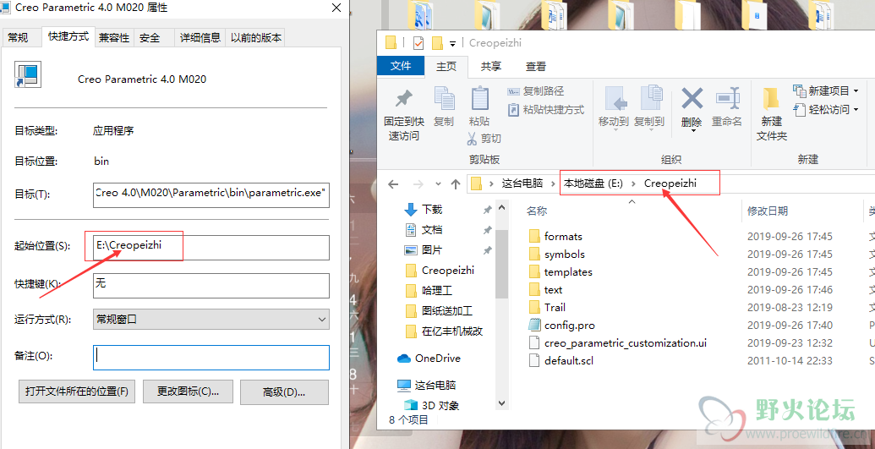Click Easy access (轻松访问) in ribbon

coord(825,109)
